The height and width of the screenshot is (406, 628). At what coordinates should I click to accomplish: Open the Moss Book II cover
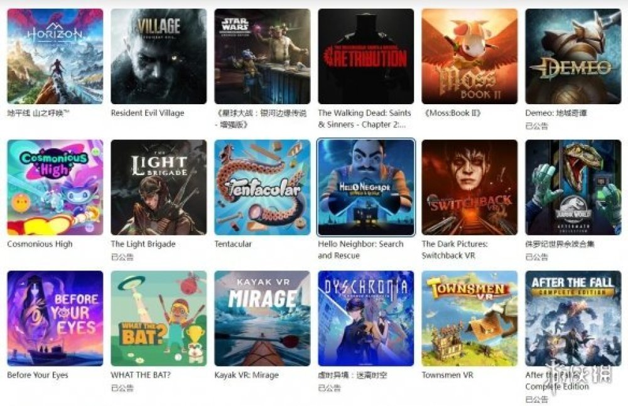pos(469,56)
